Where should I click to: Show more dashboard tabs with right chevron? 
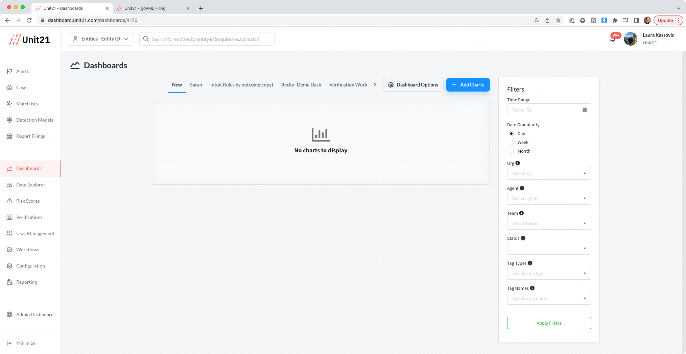click(x=375, y=85)
